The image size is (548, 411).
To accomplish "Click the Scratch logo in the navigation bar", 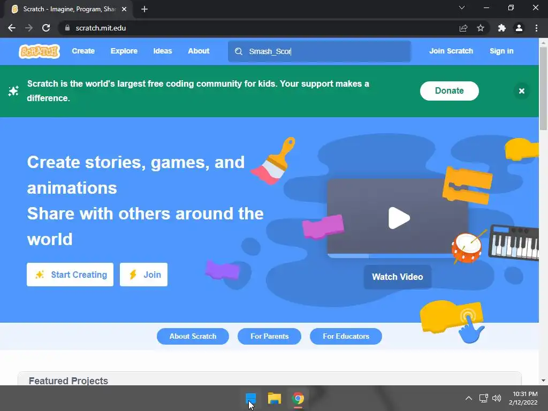I will pyautogui.click(x=39, y=51).
